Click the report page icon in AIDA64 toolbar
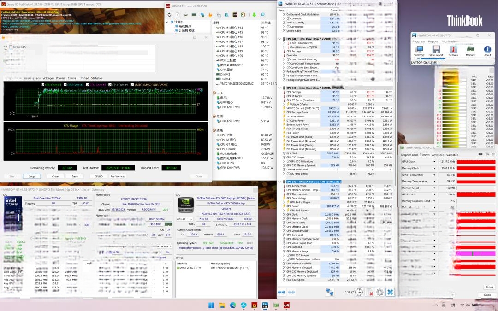Viewport: 498px width, 311px height. tap(178, 15)
